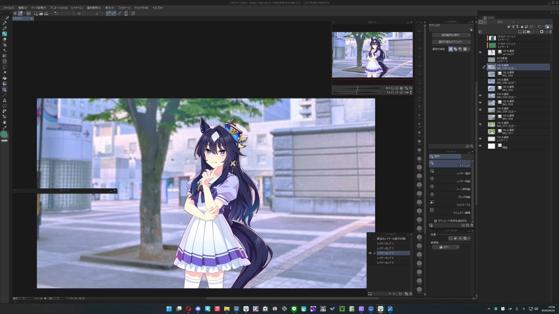
Task: Toggle visibility of Layer 1
Action: 480,139
